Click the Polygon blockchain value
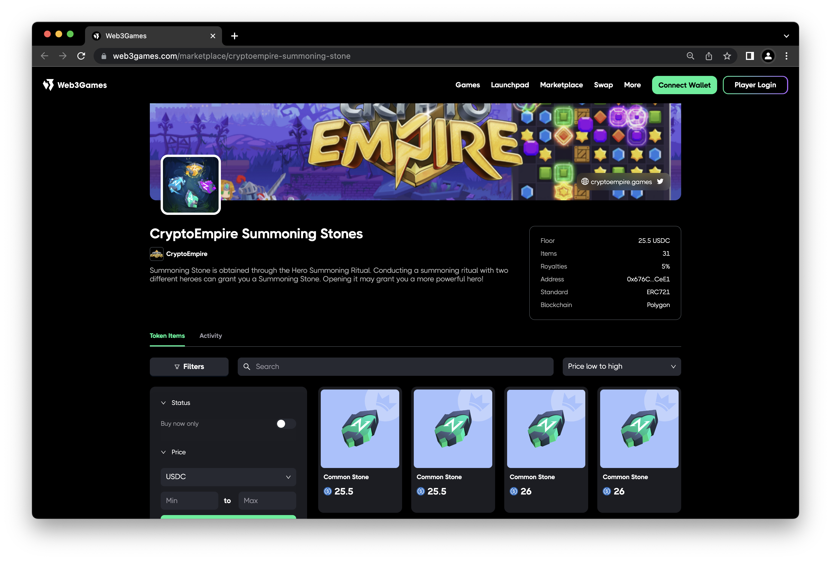The height and width of the screenshot is (561, 831). pyautogui.click(x=658, y=305)
